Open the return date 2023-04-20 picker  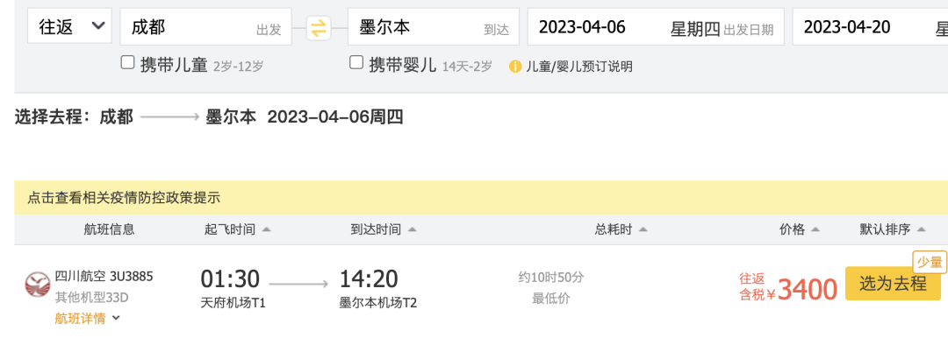[870, 26]
